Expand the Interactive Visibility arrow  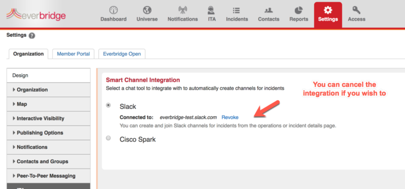click(14, 118)
